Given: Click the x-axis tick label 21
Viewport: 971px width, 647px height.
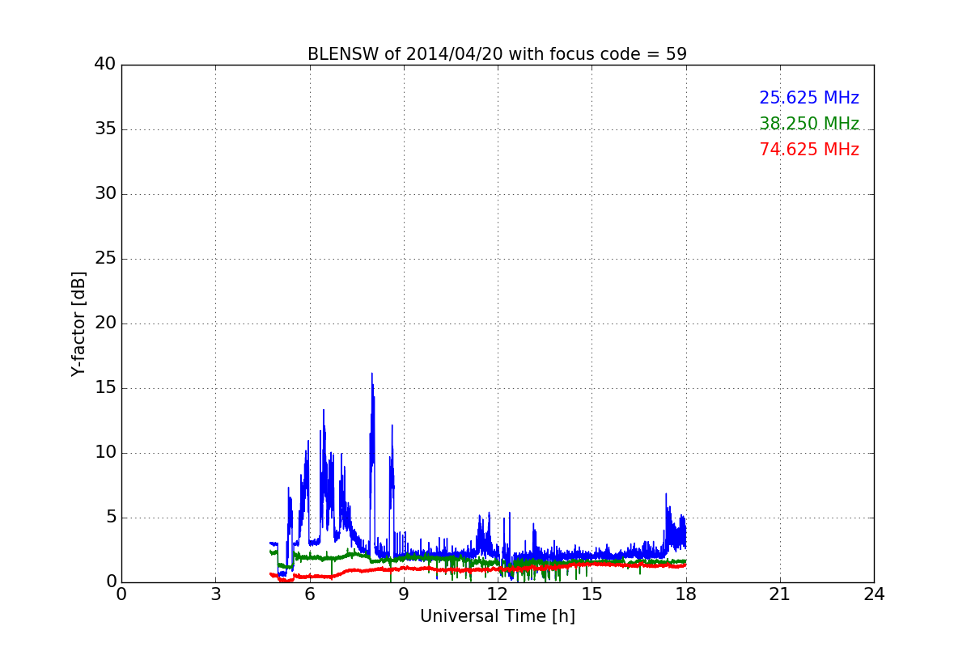Looking at the screenshot, I should tap(780, 594).
